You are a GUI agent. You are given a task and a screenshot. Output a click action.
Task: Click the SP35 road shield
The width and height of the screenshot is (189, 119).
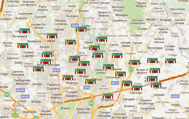point(56,70)
